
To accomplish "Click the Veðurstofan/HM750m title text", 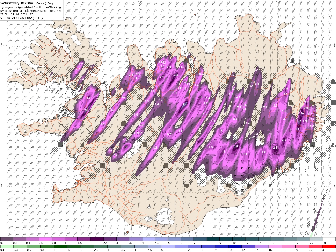I will coord(17,3).
